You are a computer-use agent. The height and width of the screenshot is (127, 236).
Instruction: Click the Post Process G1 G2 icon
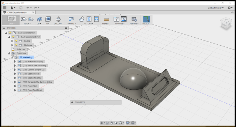pos(89,19)
